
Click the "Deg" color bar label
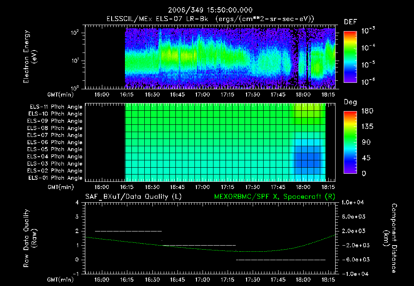(x=351, y=102)
